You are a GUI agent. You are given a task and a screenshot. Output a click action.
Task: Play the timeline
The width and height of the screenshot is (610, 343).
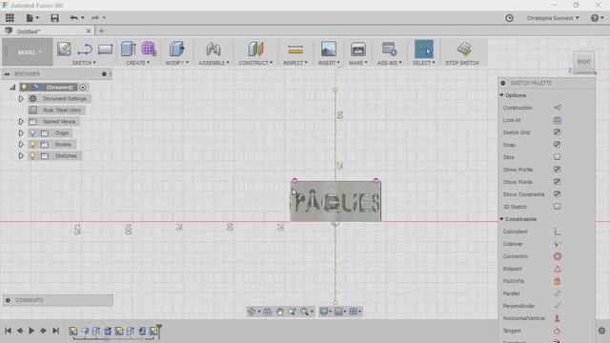(x=31, y=331)
